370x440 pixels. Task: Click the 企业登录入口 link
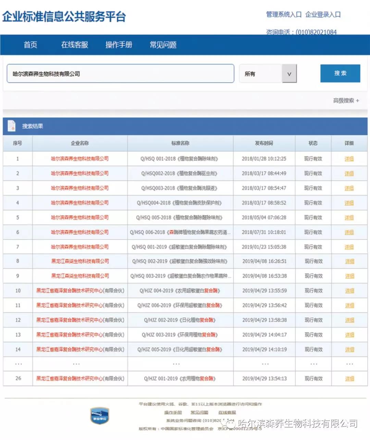point(323,14)
